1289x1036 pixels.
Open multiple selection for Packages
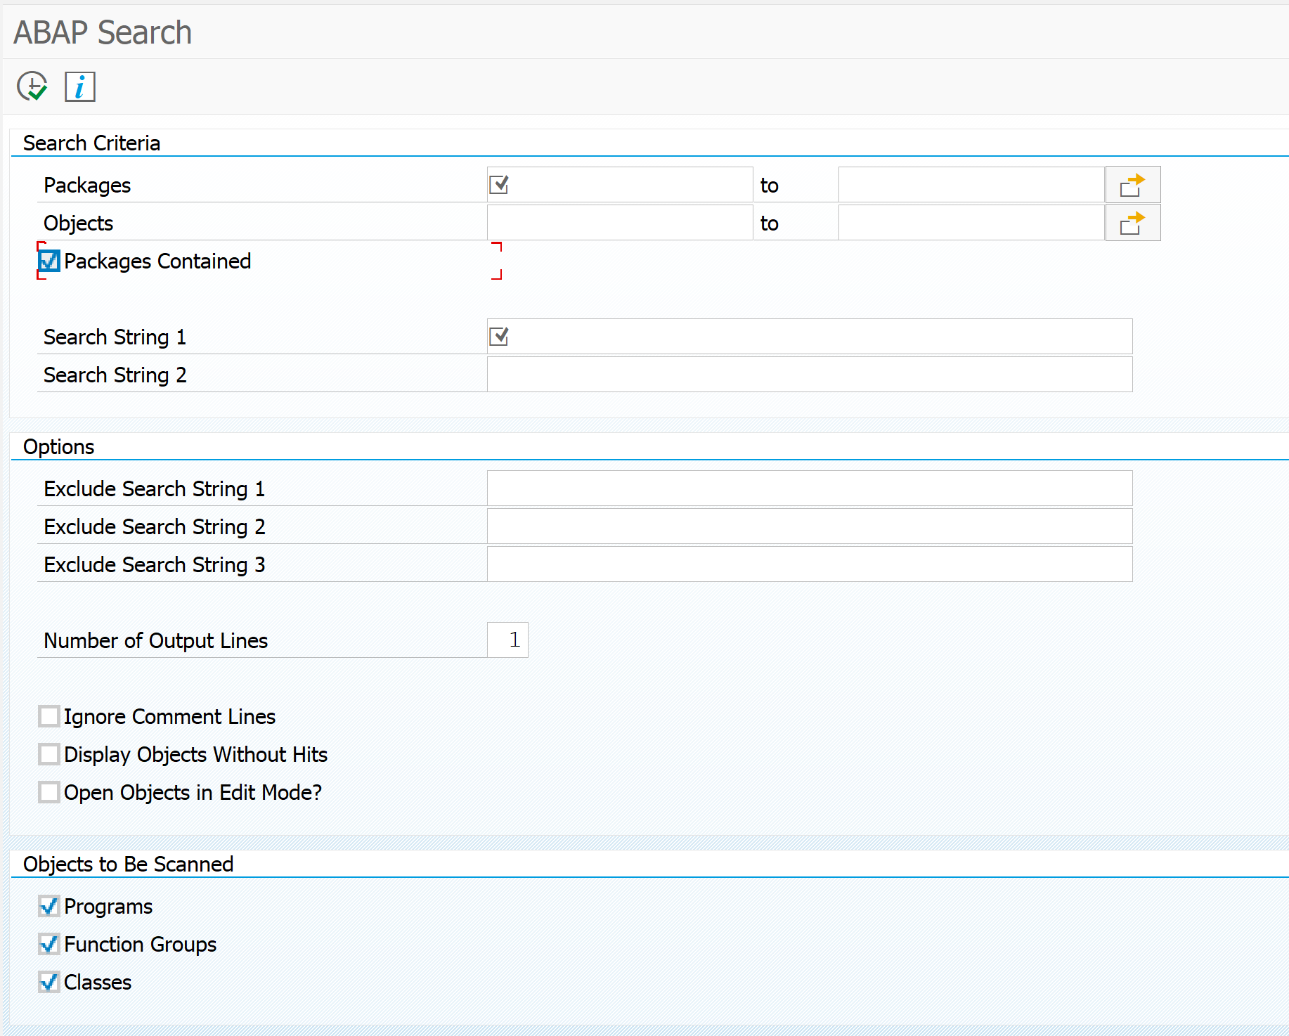[1132, 184]
